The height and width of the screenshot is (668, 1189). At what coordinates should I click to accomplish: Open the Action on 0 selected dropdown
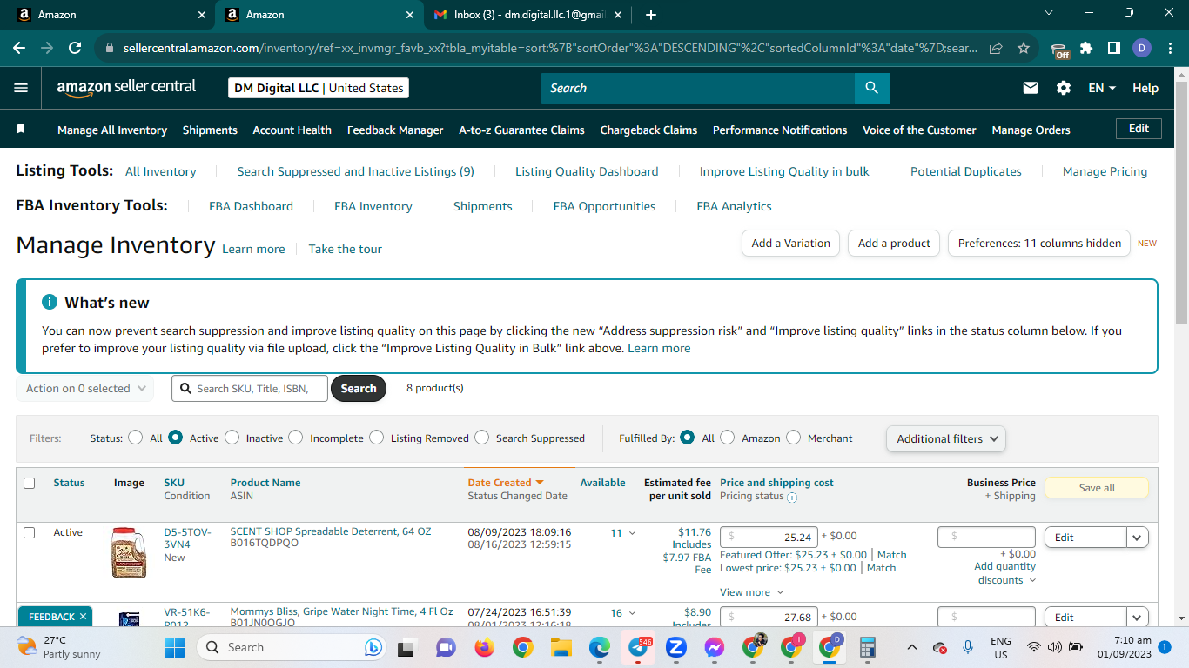[x=84, y=389]
